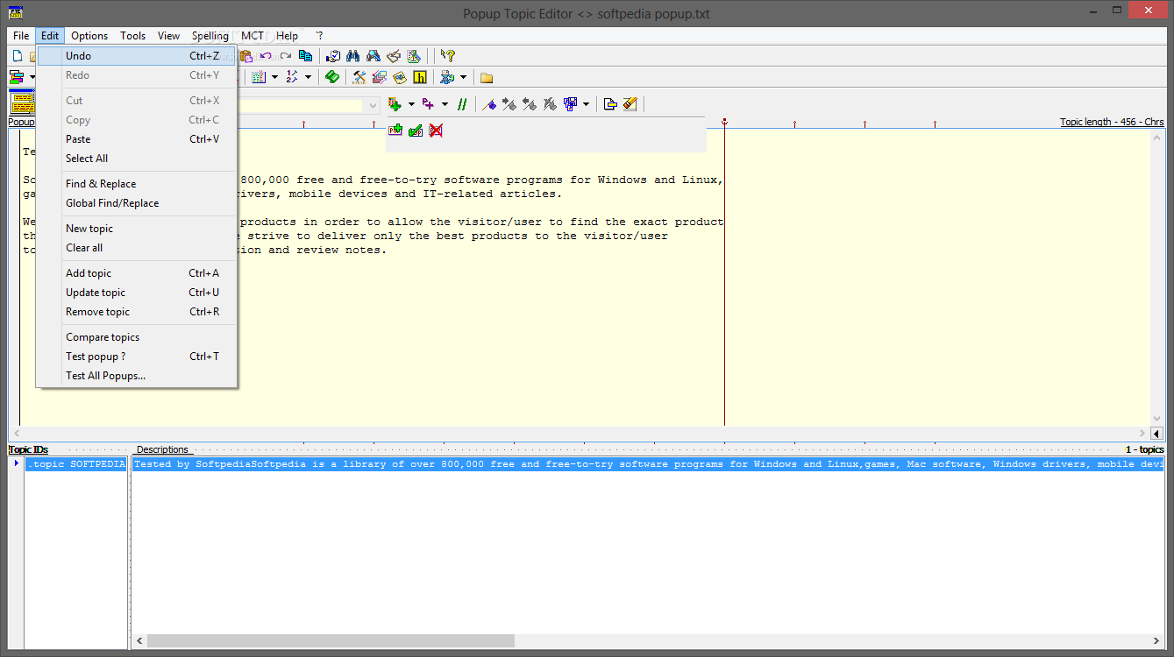Click the purple P-plus toolbar icon
This screenshot has width=1174, height=657.
(428, 104)
